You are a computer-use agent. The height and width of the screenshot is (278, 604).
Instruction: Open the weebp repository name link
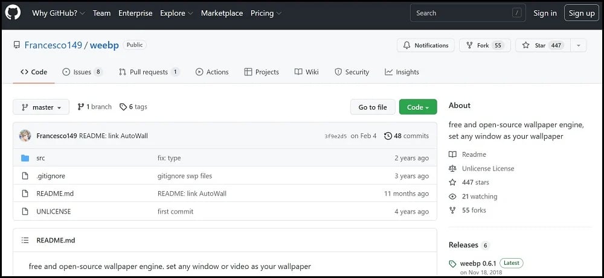coord(104,45)
